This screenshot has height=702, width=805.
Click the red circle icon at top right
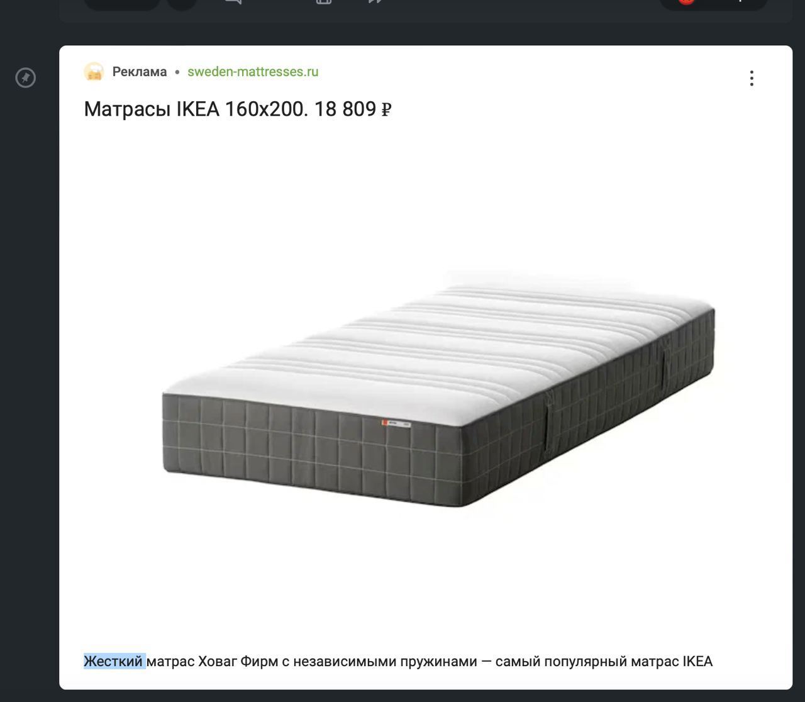tap(686, 2)
